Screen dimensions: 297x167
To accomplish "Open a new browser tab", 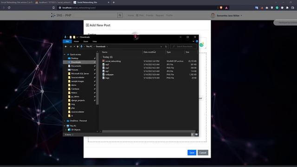I will 114,2.
